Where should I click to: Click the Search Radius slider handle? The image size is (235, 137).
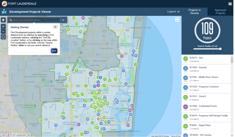220,49
